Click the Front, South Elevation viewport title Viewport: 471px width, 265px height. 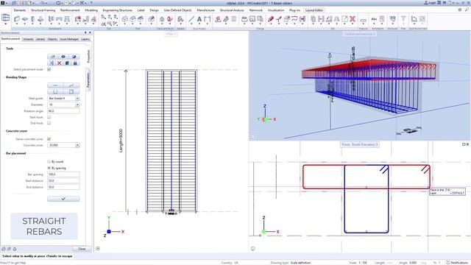(x=360, y=144)
